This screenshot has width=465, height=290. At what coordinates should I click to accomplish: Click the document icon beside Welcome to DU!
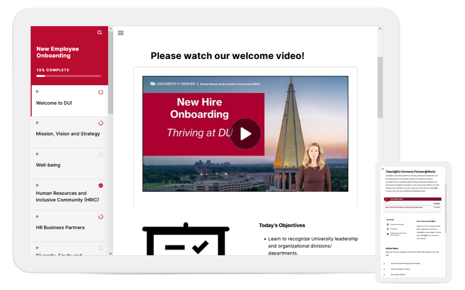point(37,91)
